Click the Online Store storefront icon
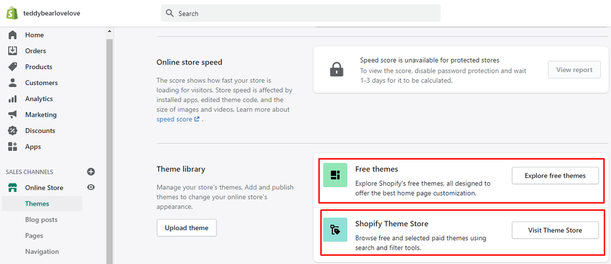Image resolution: width=611 pixels, height=264 pixels. pos(13,188)
